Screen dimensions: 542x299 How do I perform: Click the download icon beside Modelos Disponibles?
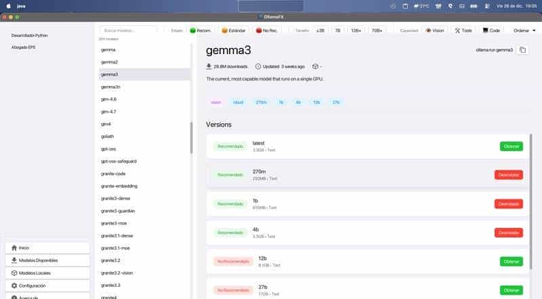(14, 260)
